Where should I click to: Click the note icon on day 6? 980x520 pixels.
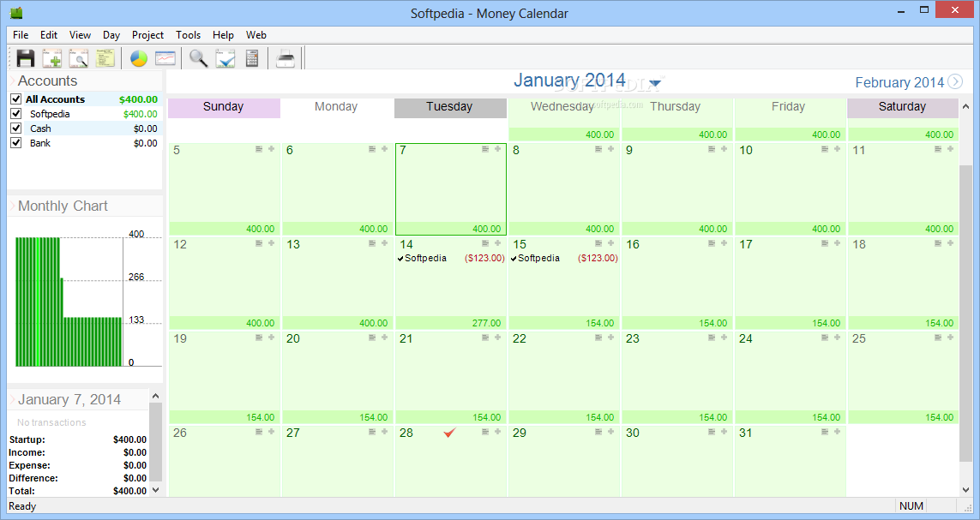pos(372,149)
